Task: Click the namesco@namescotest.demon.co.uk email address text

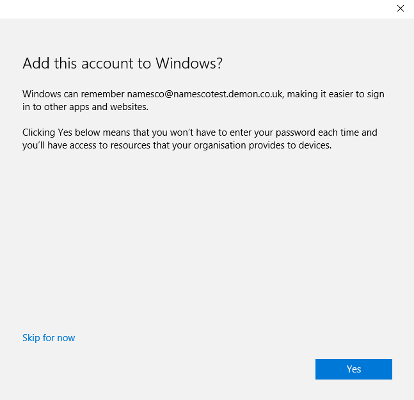Action: (x=205, y=94)
